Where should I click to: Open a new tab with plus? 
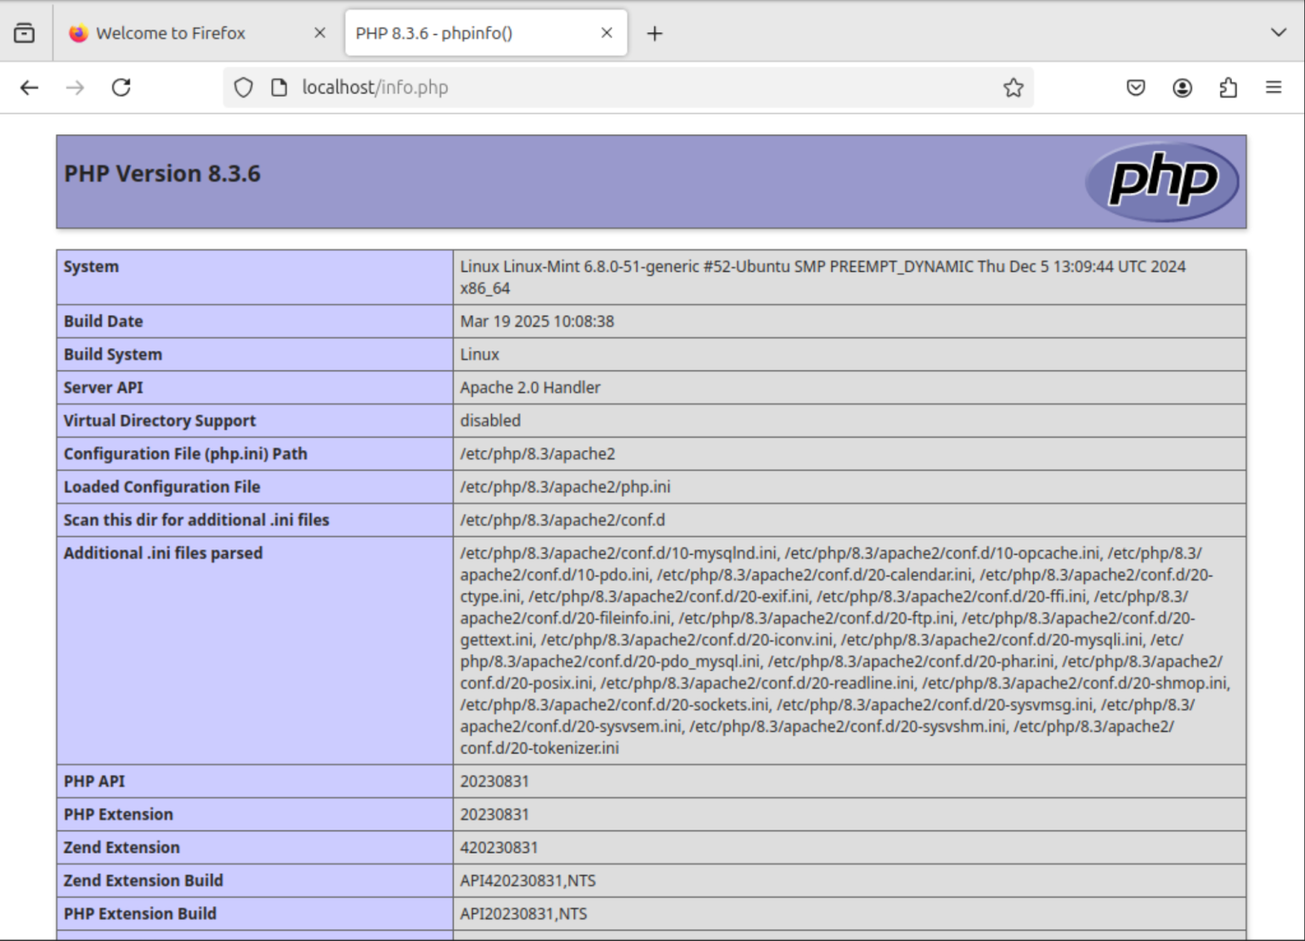(654, 32)
